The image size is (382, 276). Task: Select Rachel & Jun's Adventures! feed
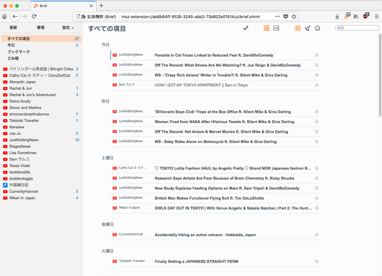point(41,94)
